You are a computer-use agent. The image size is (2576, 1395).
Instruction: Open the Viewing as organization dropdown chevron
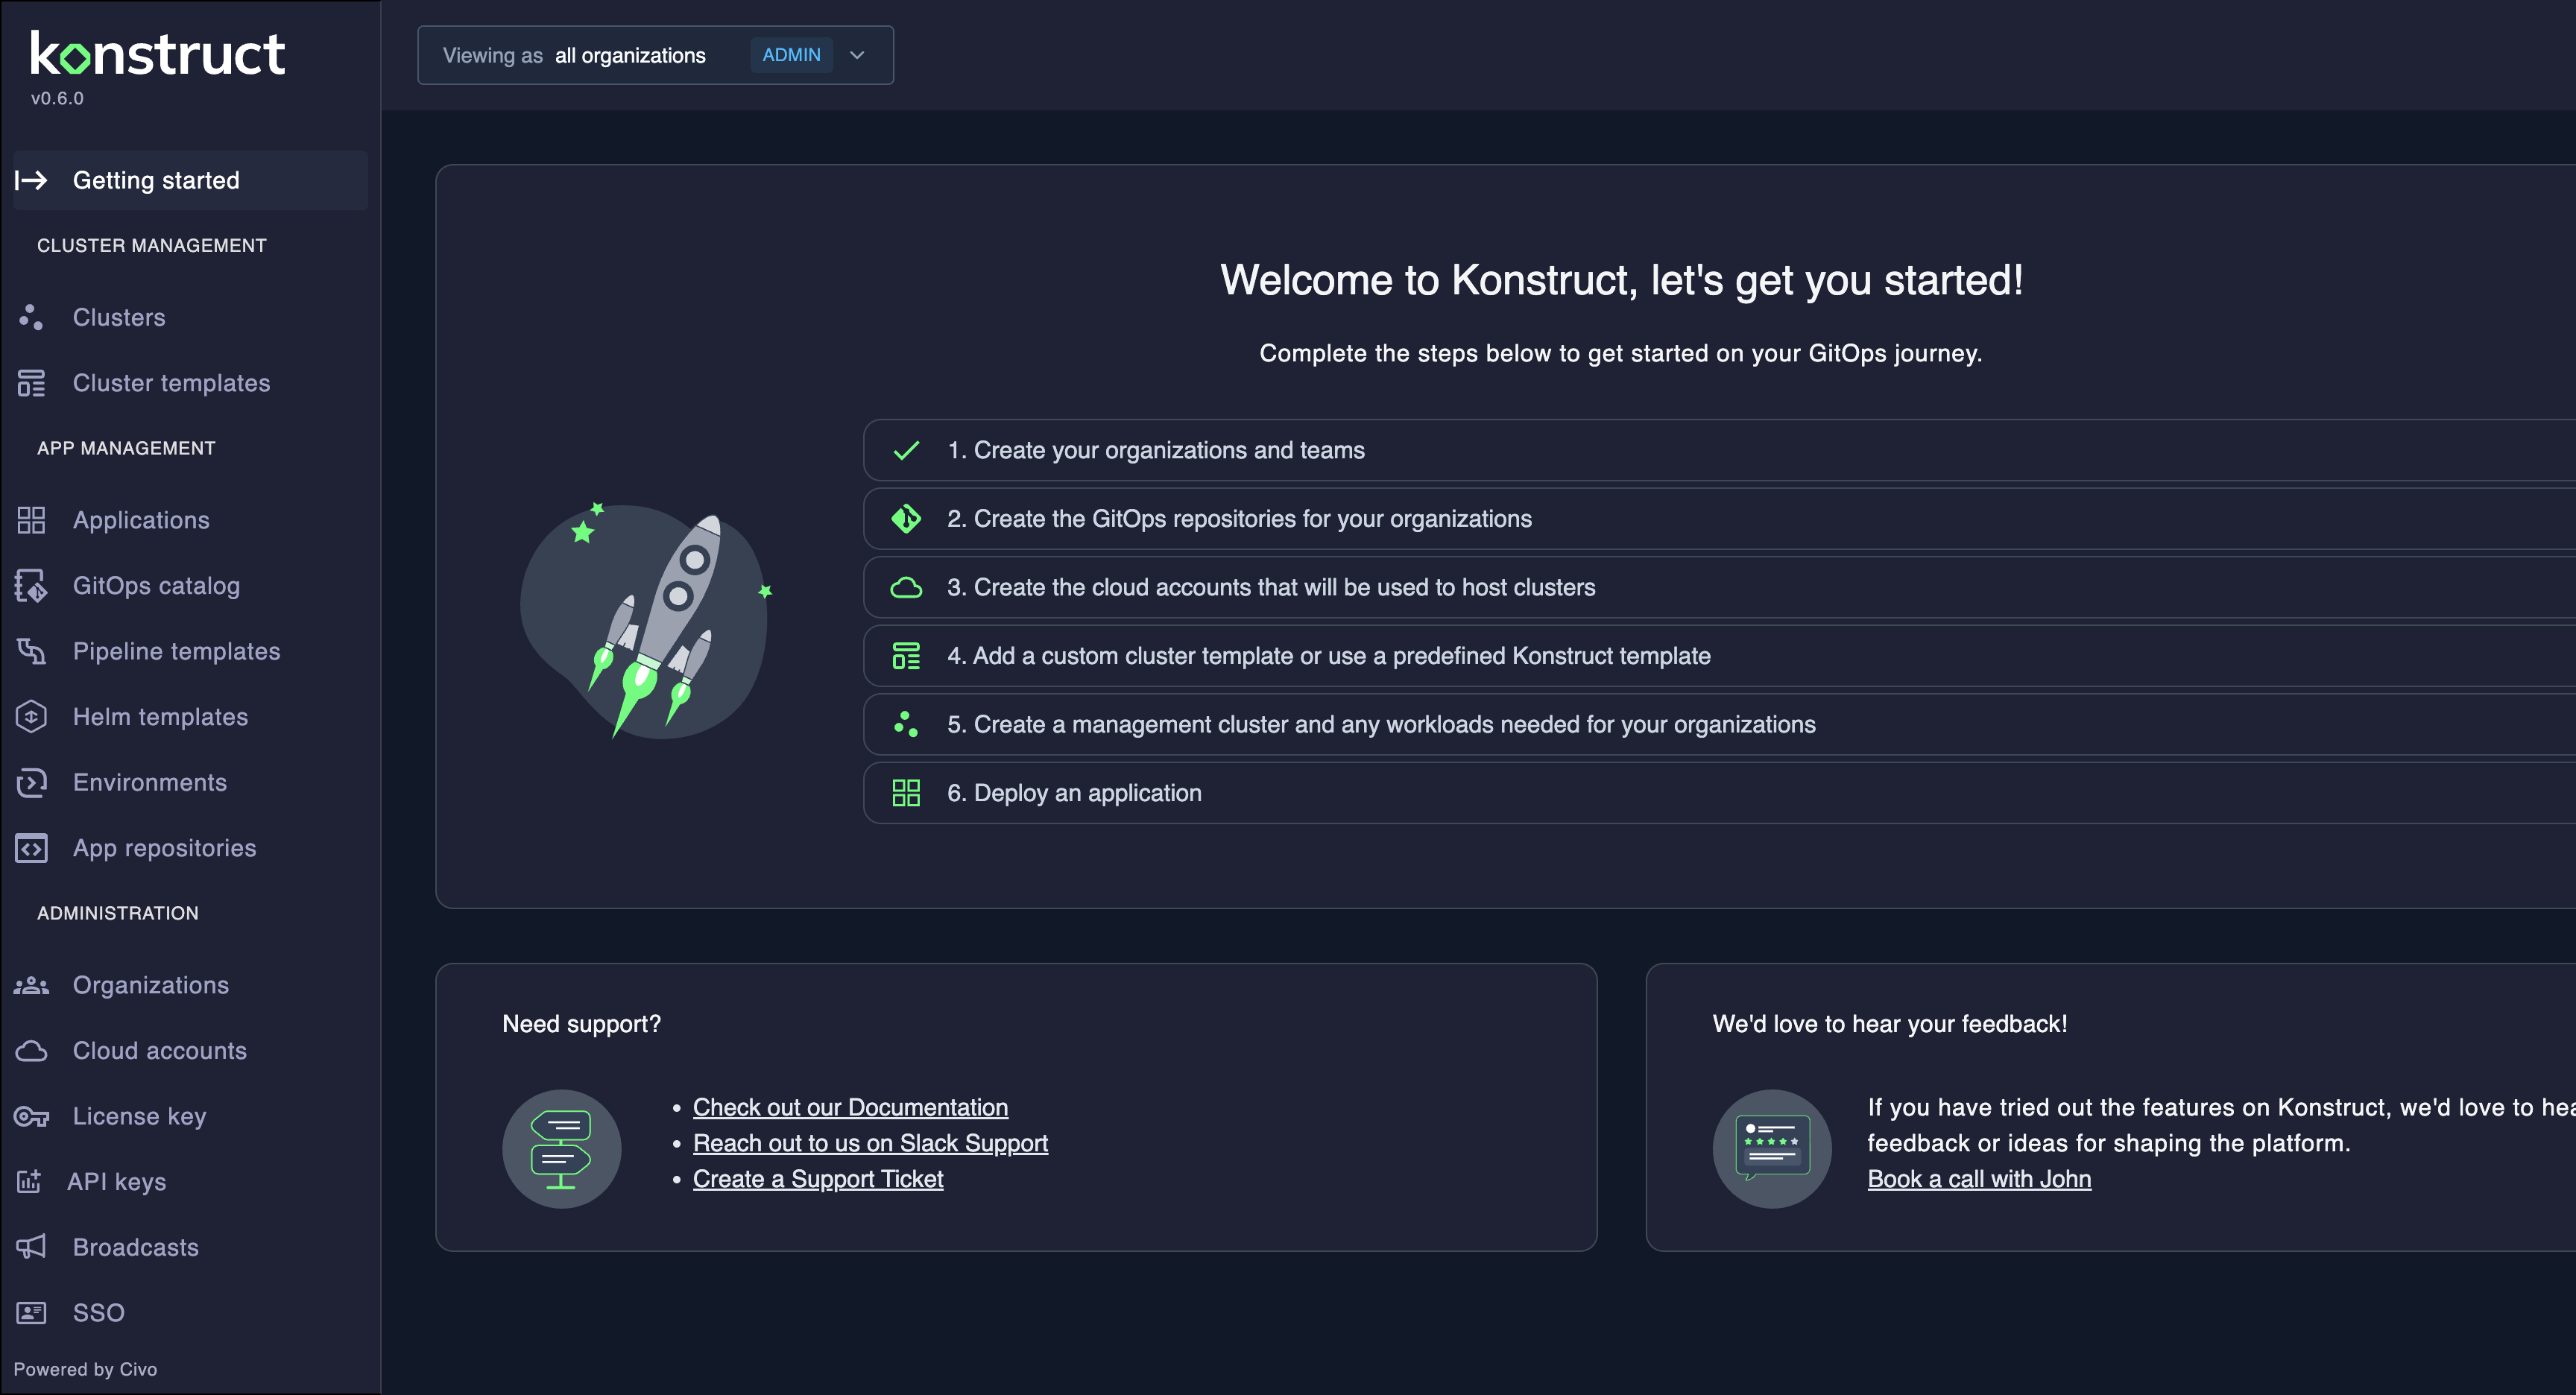(857, 55)
